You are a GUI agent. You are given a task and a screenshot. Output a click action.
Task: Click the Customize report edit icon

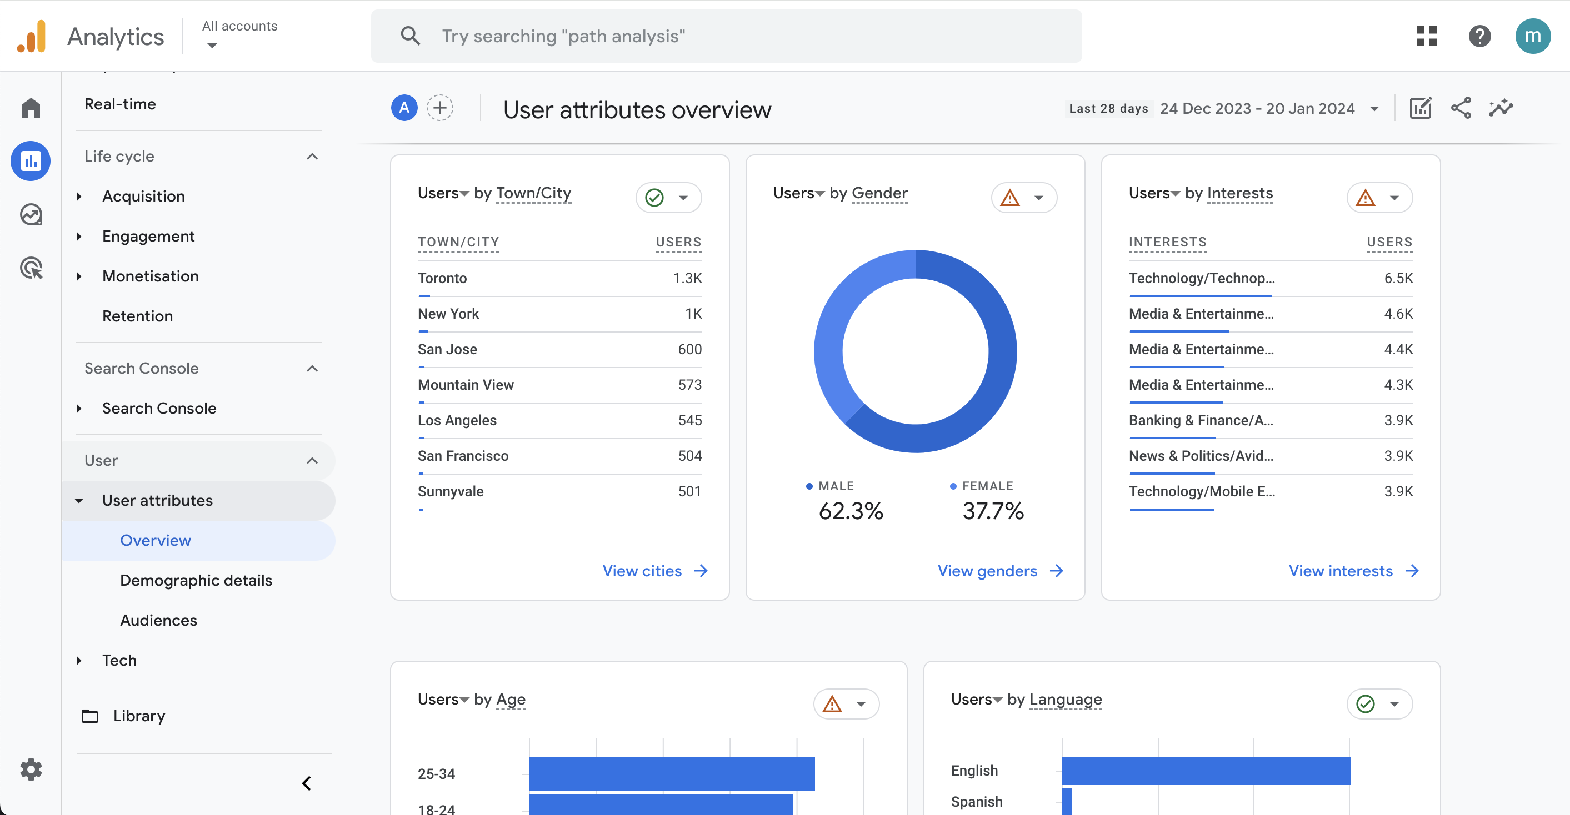[x=1420, y=108]
